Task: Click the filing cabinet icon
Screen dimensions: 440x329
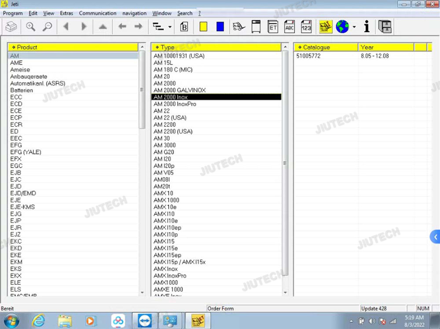Action: pos(385,27)
